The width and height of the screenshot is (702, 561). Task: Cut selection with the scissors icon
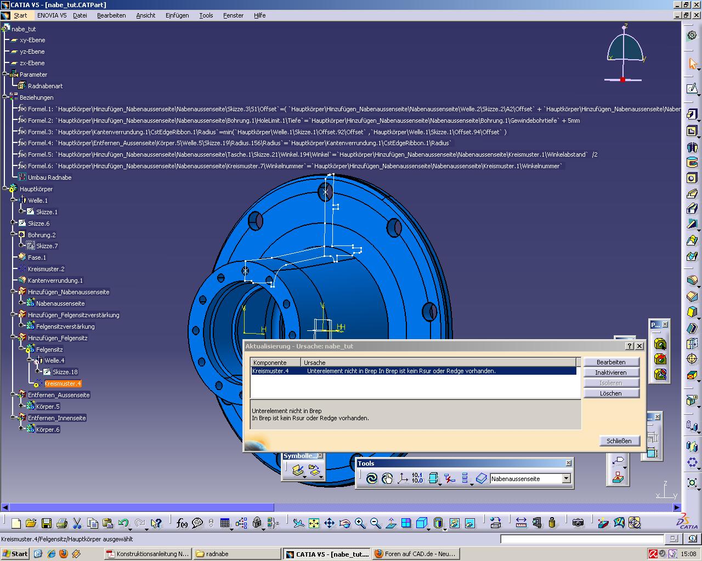(x=77, y=523)
